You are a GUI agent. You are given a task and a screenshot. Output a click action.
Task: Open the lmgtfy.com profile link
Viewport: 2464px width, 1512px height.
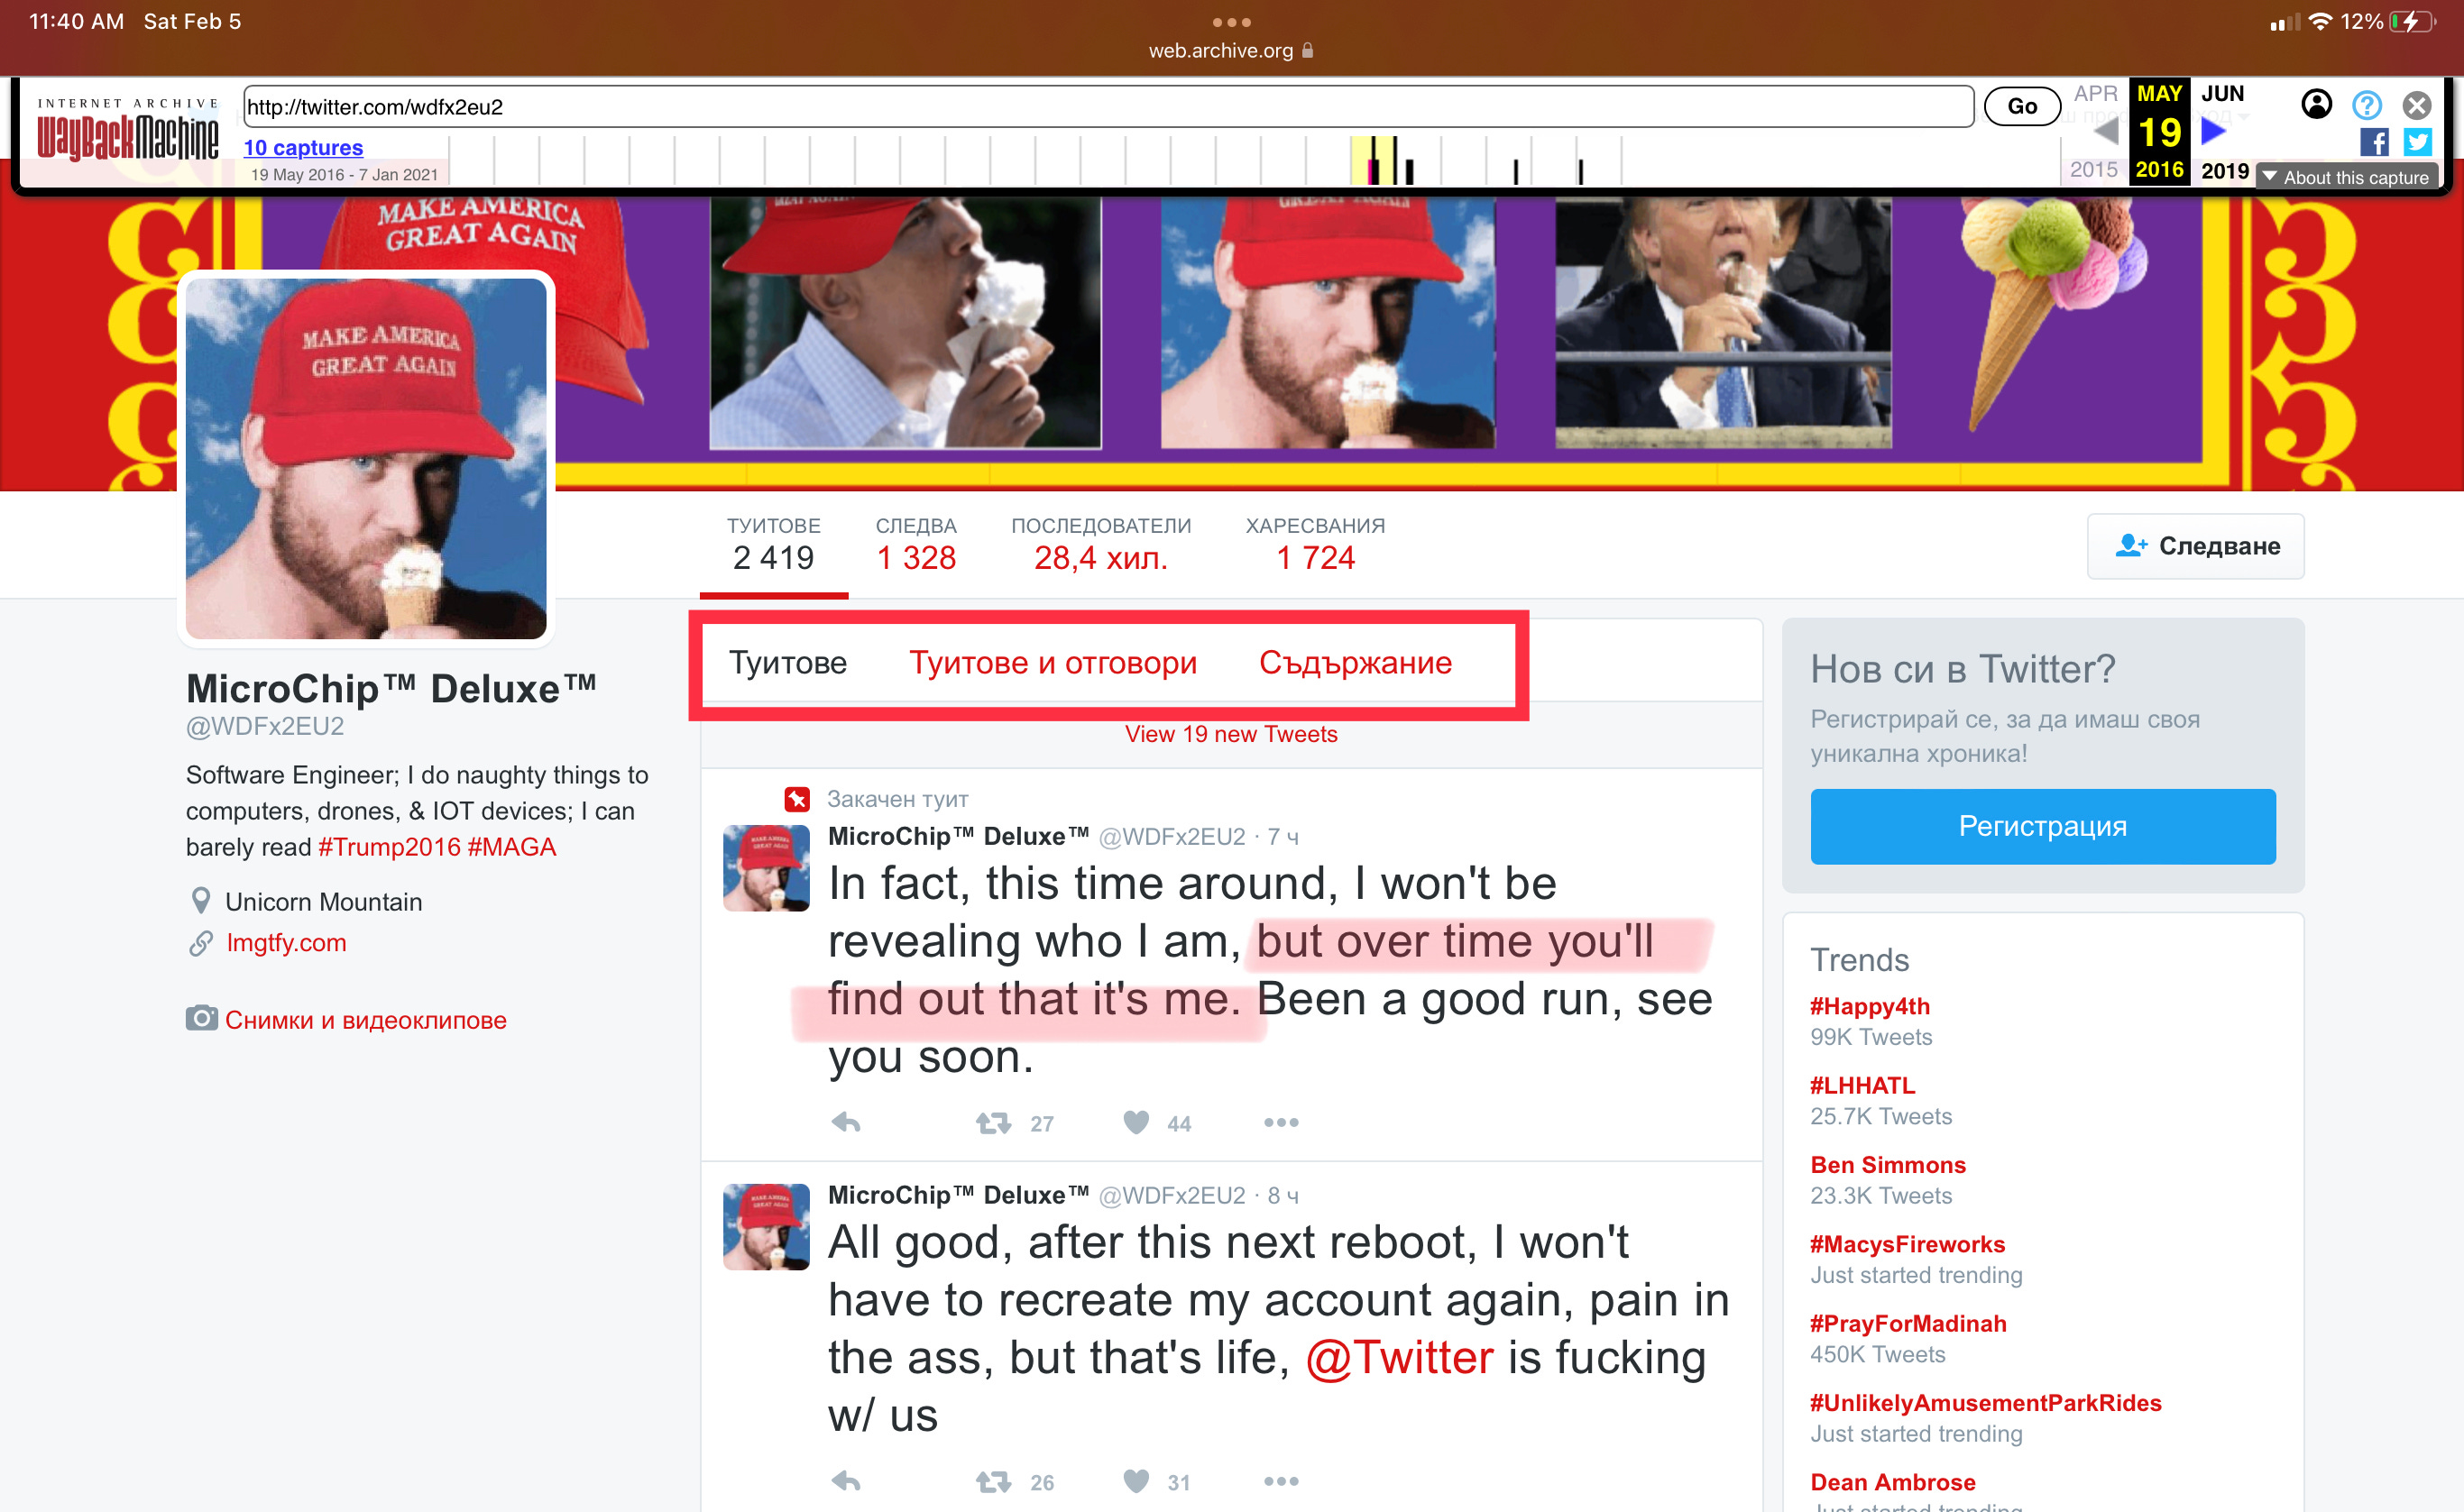click(286, 943)
